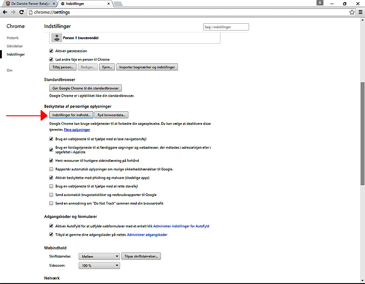Open Historik in the left sidebar
365x284 pixels.
click(x=13, y=38)
